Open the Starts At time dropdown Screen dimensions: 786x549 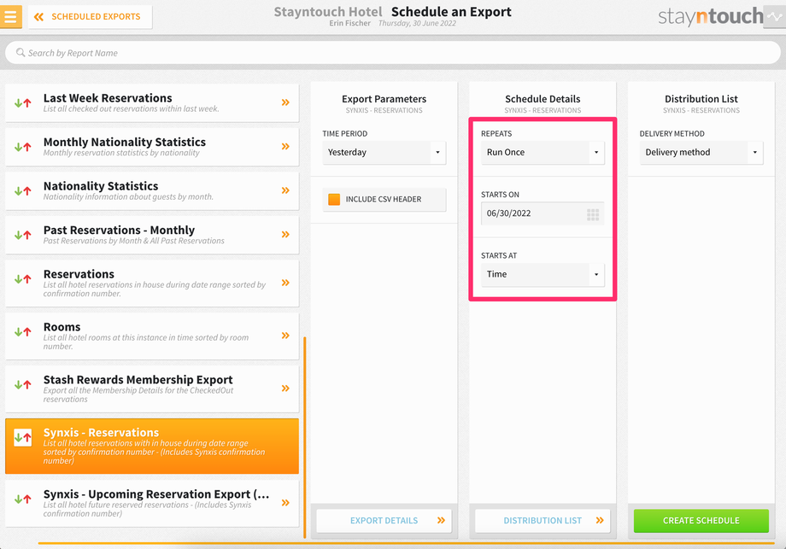click(543, 275)
